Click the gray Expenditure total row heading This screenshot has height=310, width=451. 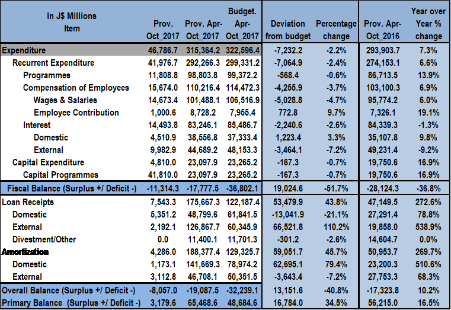[x=24, y=50]
